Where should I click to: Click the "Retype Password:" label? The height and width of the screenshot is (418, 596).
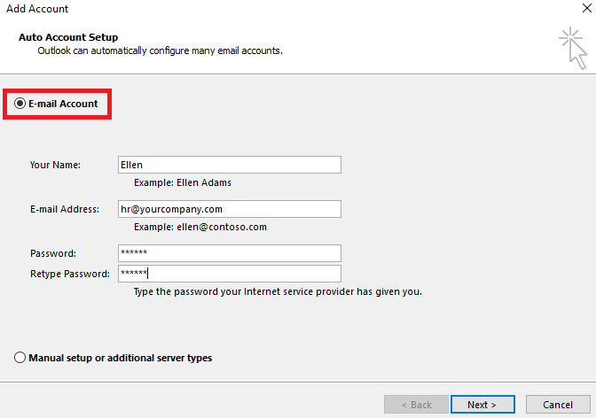tap(69, 274)
